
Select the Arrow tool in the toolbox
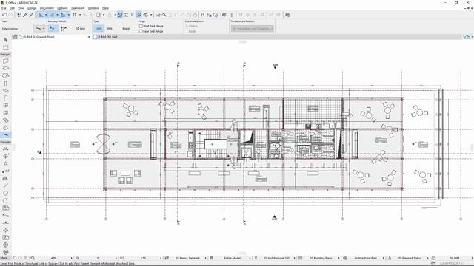pyautogui.click(x=6, y=40)
